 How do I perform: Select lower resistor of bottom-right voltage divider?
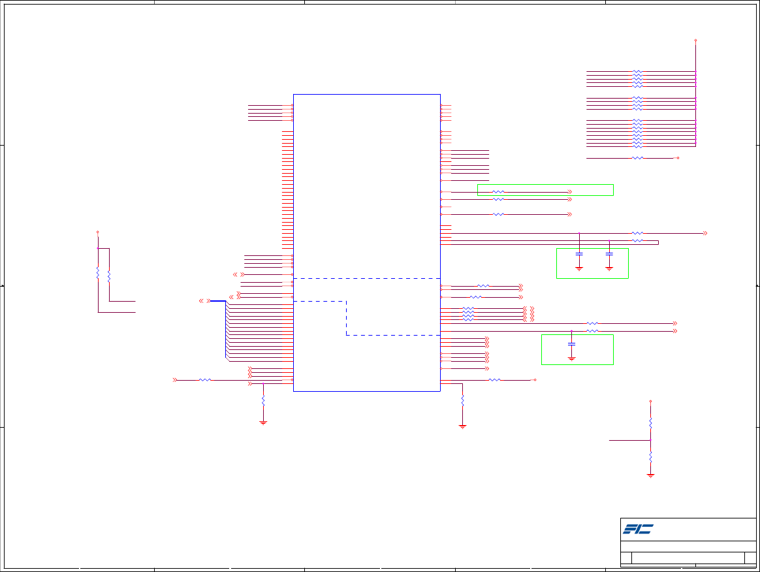coord(650,457)
